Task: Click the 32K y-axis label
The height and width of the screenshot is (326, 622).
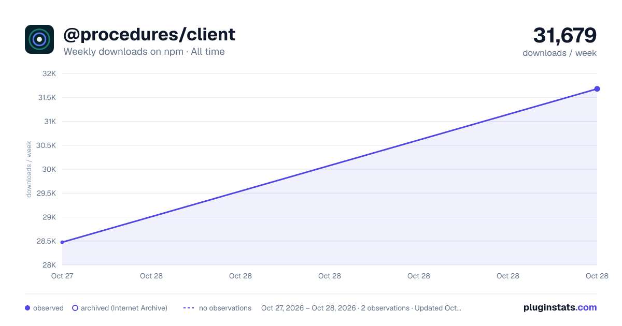Action: click(50, 73)
